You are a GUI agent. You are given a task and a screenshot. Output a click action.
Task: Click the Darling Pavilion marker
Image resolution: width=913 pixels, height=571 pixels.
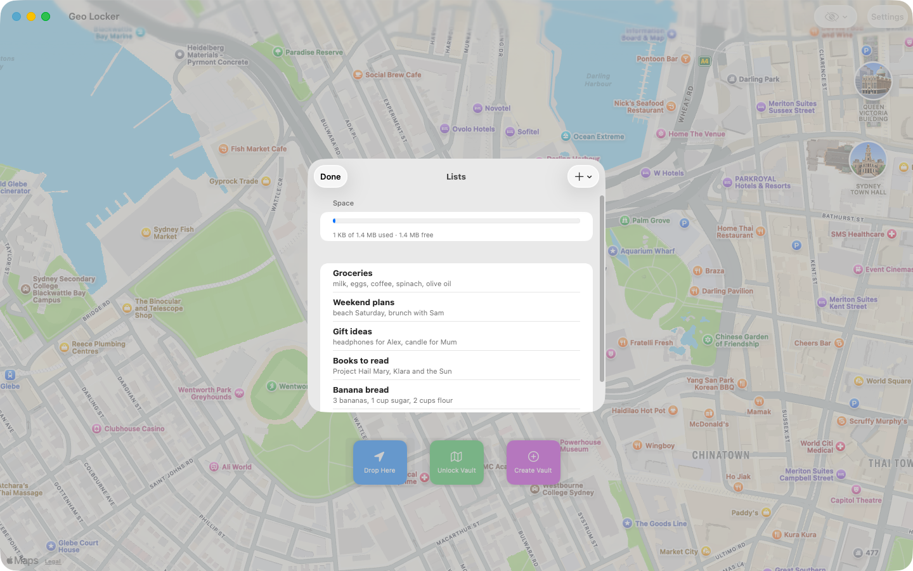[694, 291]
